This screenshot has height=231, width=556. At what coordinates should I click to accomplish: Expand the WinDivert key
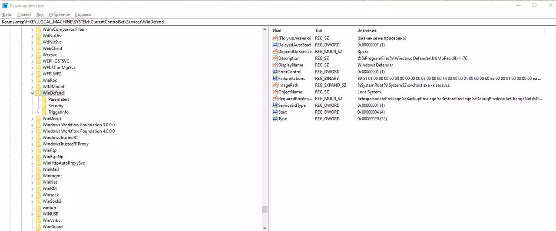(32, 119)
